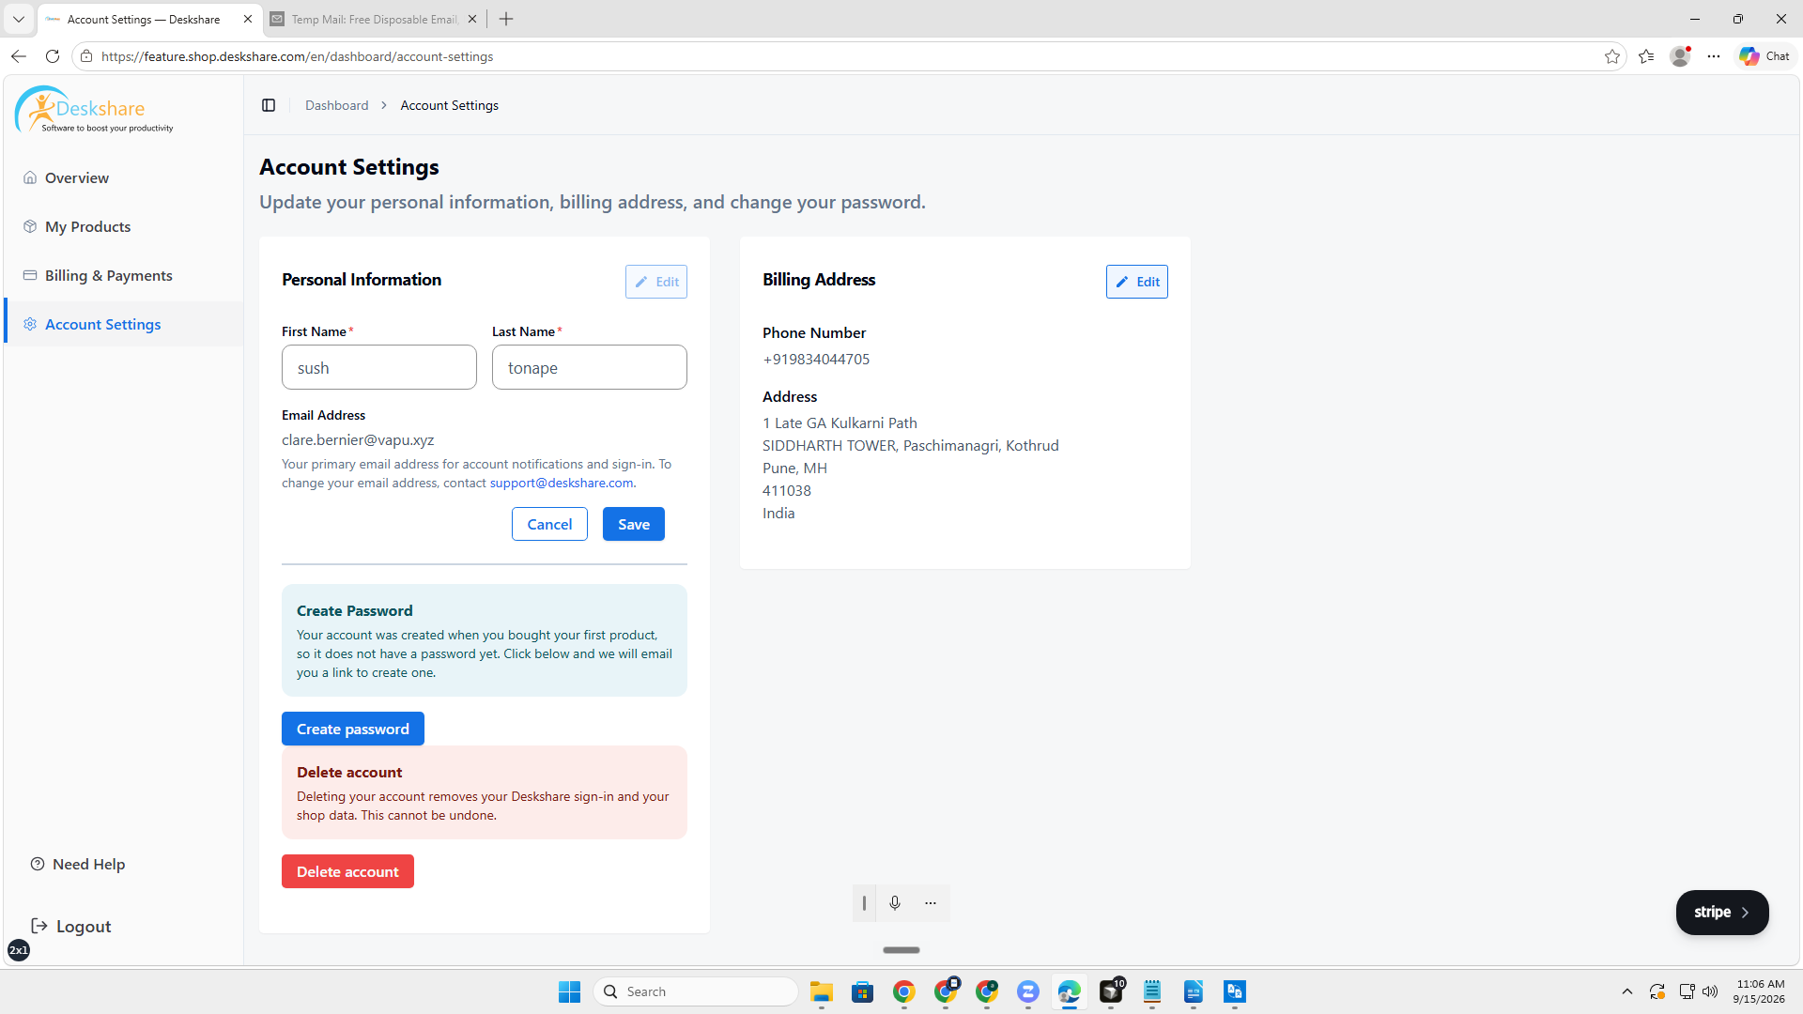Click the Need Help link
1803x1014 pixels.
tap(78, 864)
